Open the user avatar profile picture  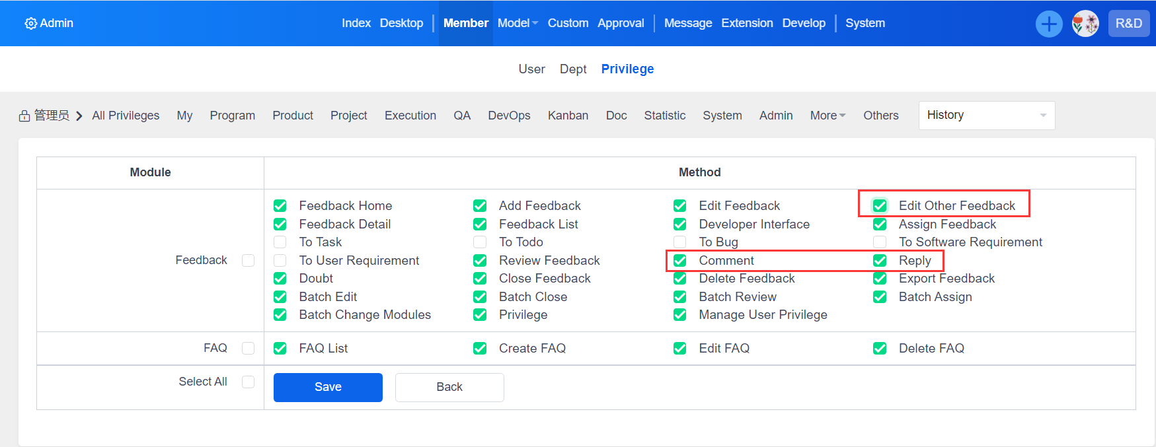click(x=1085, y=24)
